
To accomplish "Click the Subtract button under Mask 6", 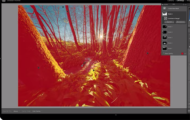I will [x=180, y=22].
